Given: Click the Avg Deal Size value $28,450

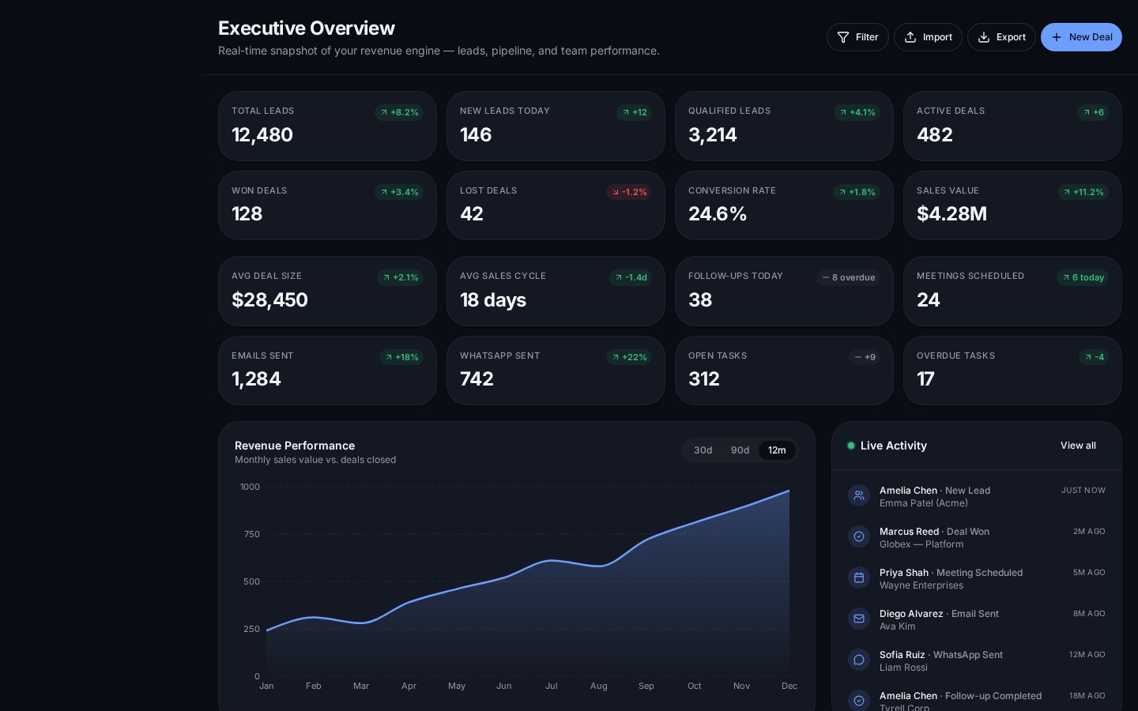Looking at the screenshot, I should tap(269, 300).
